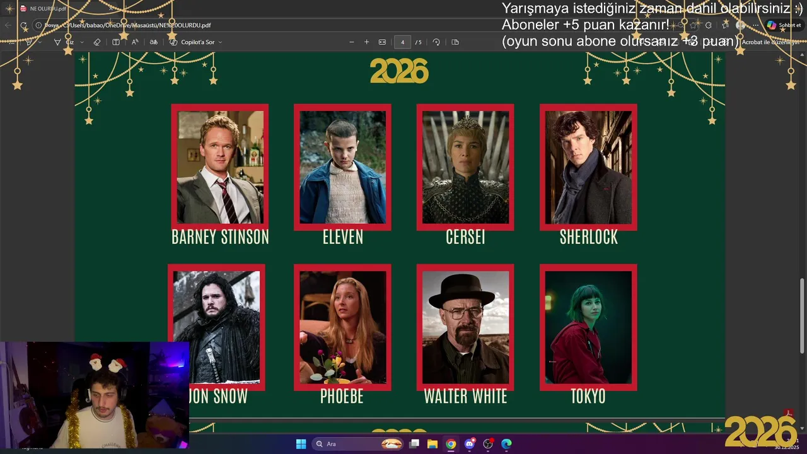
Task: Open Discord from the taskbar
Action: coord(469,444)
